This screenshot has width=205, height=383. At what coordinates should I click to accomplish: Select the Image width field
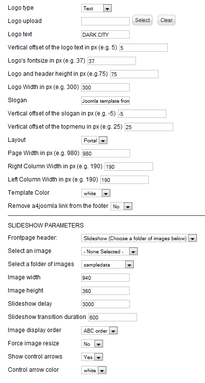click(x=105, y=278)
